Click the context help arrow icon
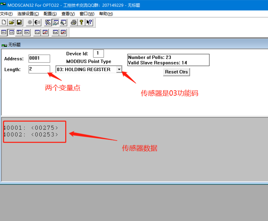 click(x=89, y=22)
